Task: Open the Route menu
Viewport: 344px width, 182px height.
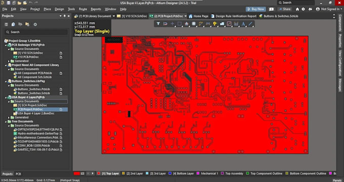Action: pos(83,9)
